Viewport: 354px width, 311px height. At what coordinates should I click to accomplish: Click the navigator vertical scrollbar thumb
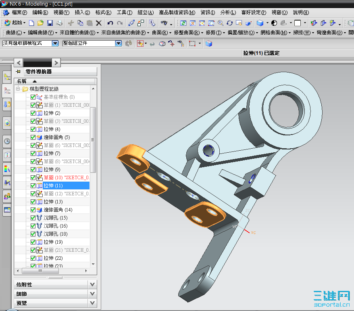point(93,140)
